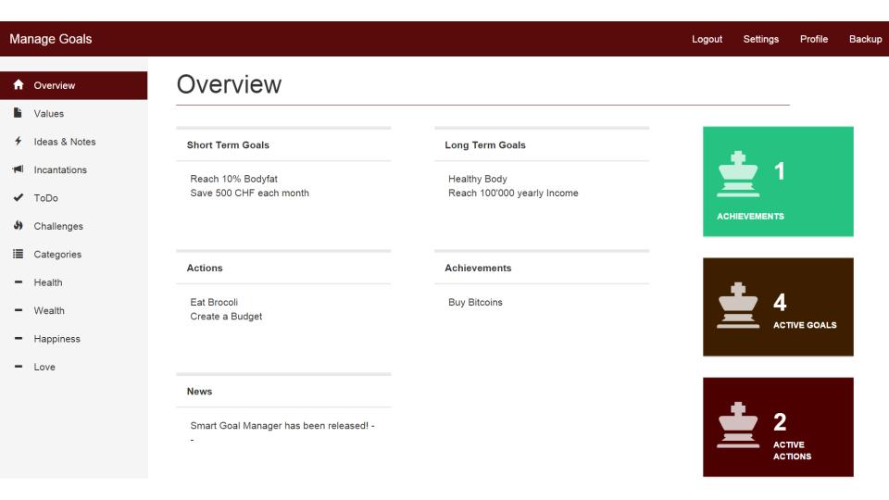This screenshot has width=889, height=500.
Task: Click the king chess icon in Achievements tile
Action: point(738,174)
